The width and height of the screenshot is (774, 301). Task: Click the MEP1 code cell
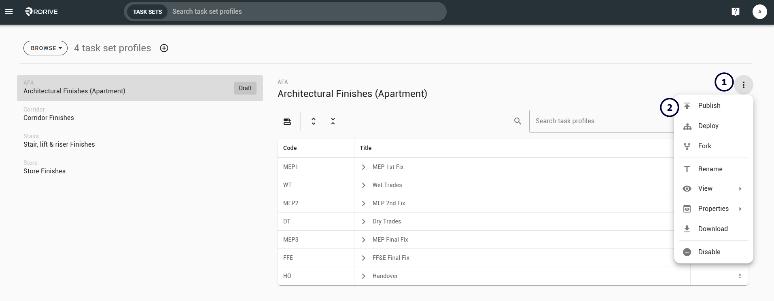(x=316, y=167)
